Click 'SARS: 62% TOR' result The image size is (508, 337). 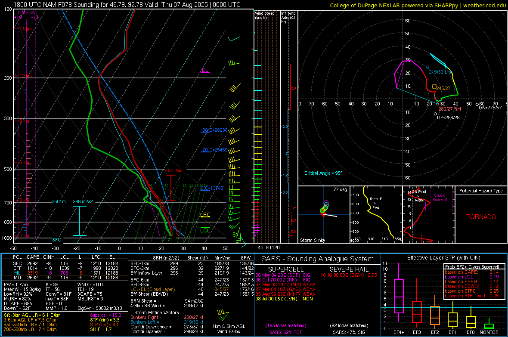click(x=286, y=332)
